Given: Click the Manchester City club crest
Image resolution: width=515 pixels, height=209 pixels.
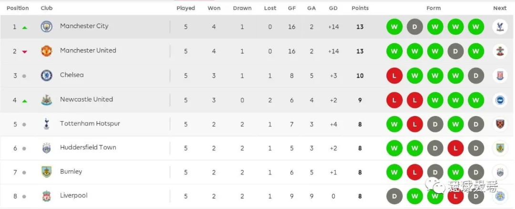Looking at the screenshot, I should [46, 27].
